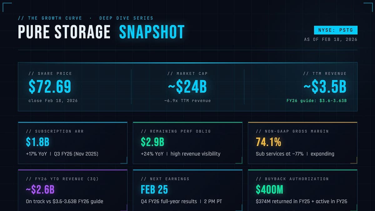Screen dimensions: 375x211
Task: Click the DEEP DIVE SERIES label
Action: tap(126, 18)
